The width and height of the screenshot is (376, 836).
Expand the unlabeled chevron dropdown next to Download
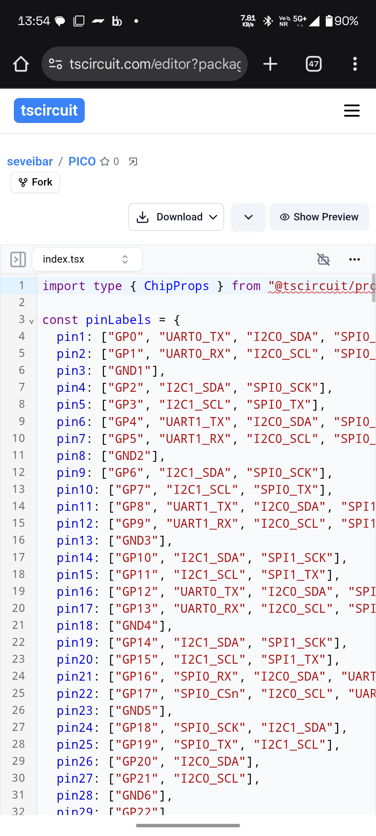248,217
